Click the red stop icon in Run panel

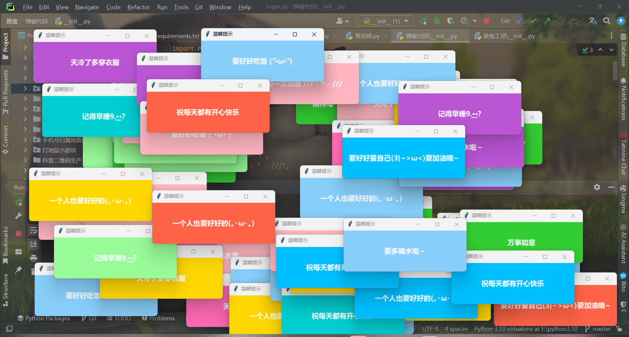coord(18,234)
